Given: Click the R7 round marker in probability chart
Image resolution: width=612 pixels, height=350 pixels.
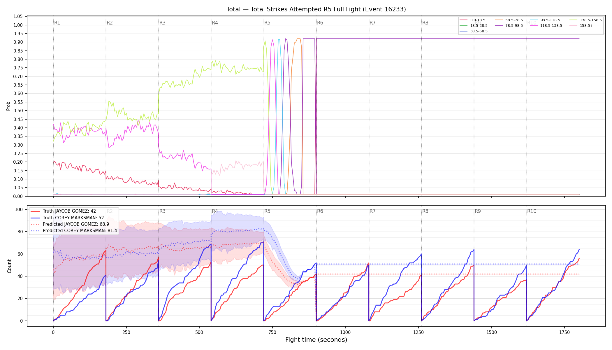Looking at the screenshot, I should tap(372, 23).
